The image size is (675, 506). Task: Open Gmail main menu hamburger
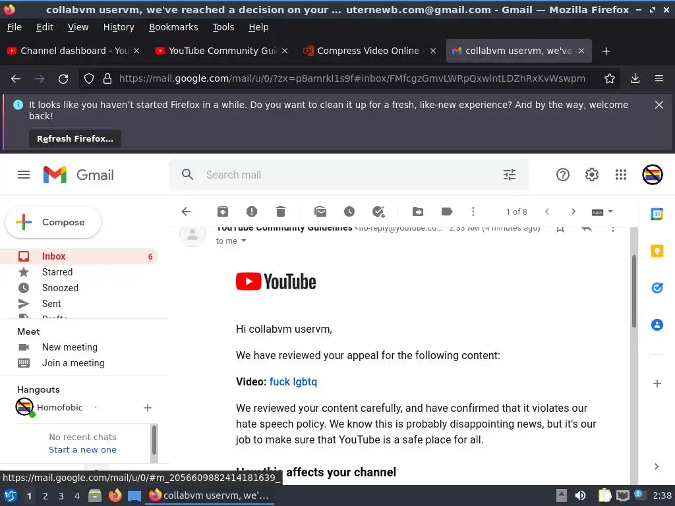click(24, 175)
